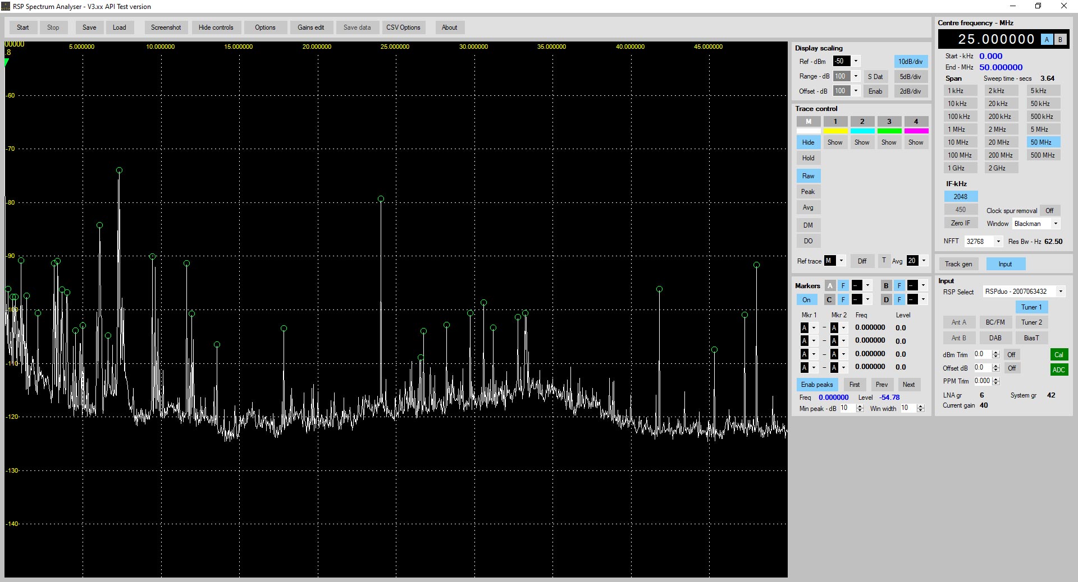This screenshot has width=1078, height=582.
Task: Open CSV Options
Action: (x=403, y=27)
